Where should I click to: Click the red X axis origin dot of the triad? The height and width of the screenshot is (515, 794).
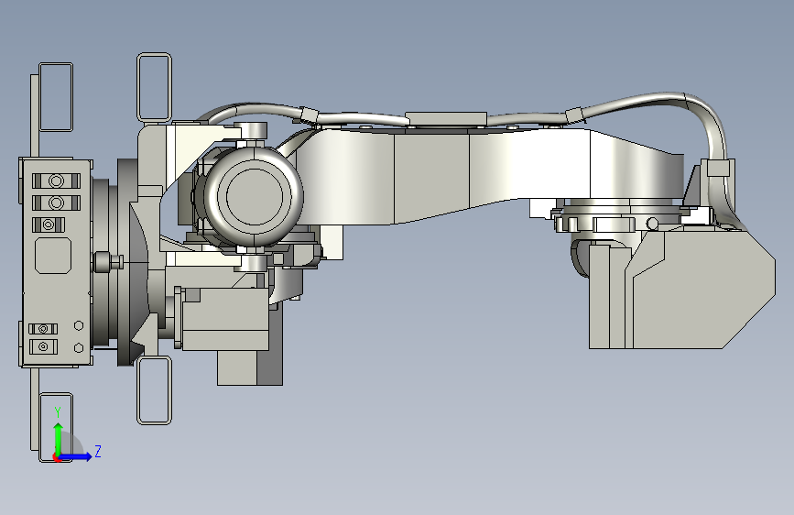pos(56,457)
